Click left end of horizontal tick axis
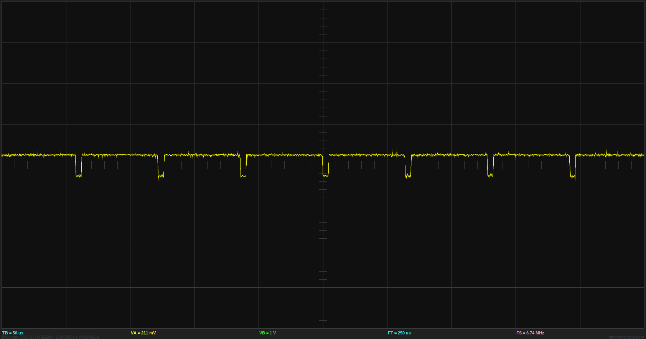The image size is (646, 339). 15,165
